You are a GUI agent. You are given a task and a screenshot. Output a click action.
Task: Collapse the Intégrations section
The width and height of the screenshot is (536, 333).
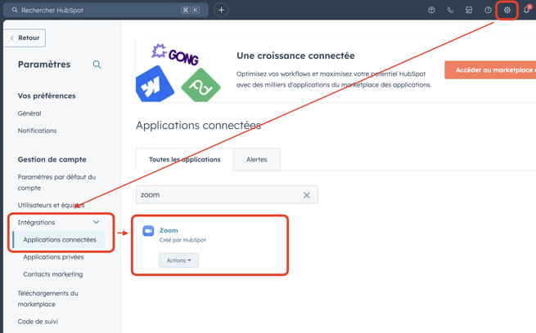pyautogui.click(x=96, y=222)
